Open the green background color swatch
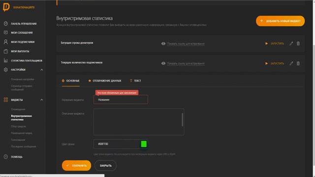The width and height of the screenshot is (315, 177). (x=144, y=144)
